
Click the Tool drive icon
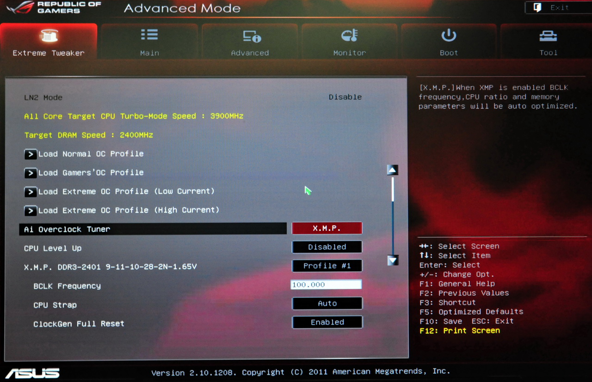[x=548, y=36]
